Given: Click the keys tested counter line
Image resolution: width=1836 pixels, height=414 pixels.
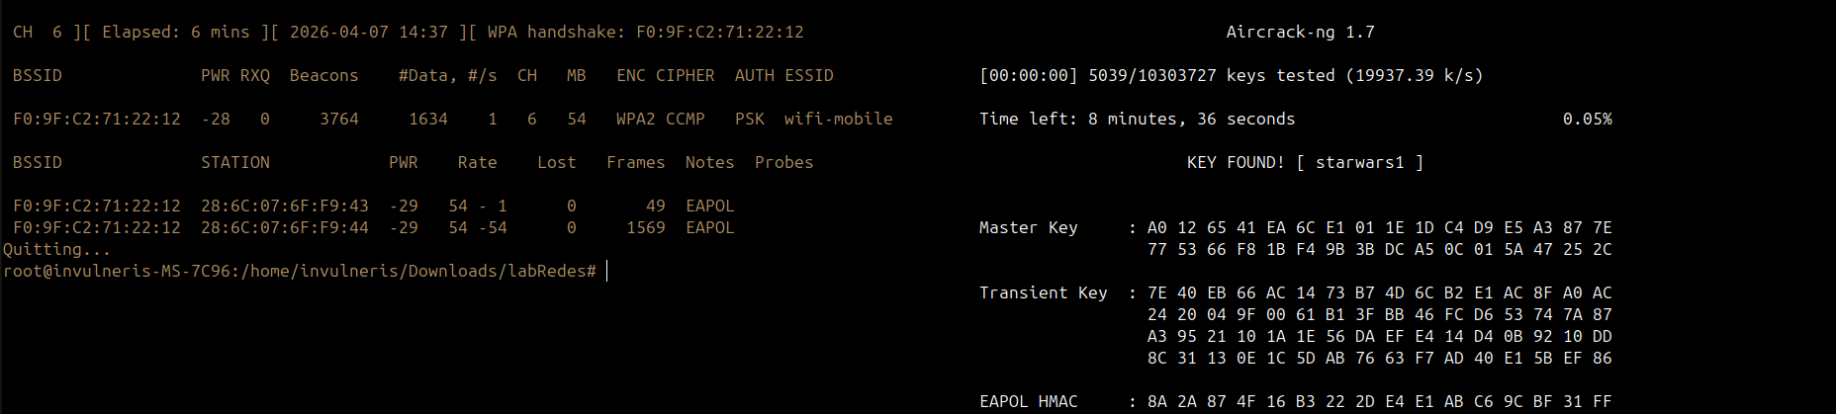Looking at the screenshot, I should [1231, 75].
